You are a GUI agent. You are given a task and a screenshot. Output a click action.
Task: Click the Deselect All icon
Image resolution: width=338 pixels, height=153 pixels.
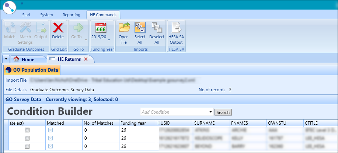tap(157, 28)
